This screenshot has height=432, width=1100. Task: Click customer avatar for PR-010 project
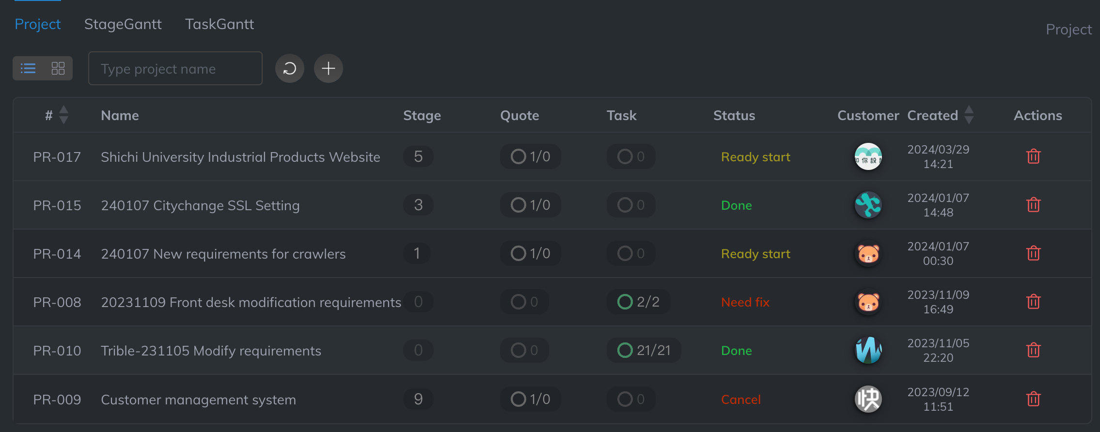[868, 350]
